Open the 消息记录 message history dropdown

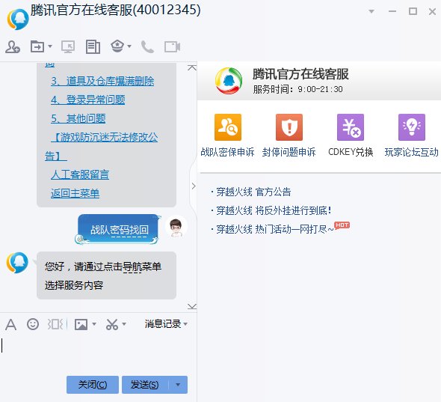166,324
